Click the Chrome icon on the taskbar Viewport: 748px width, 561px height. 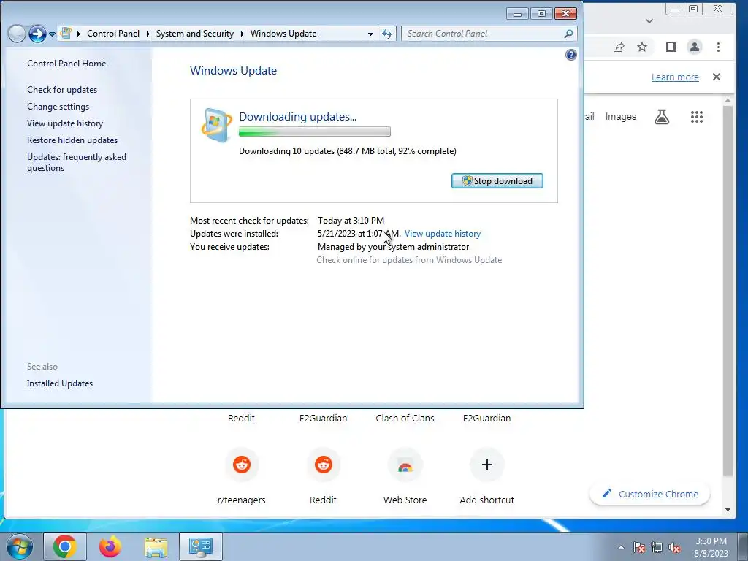click(x=65, y=546)
